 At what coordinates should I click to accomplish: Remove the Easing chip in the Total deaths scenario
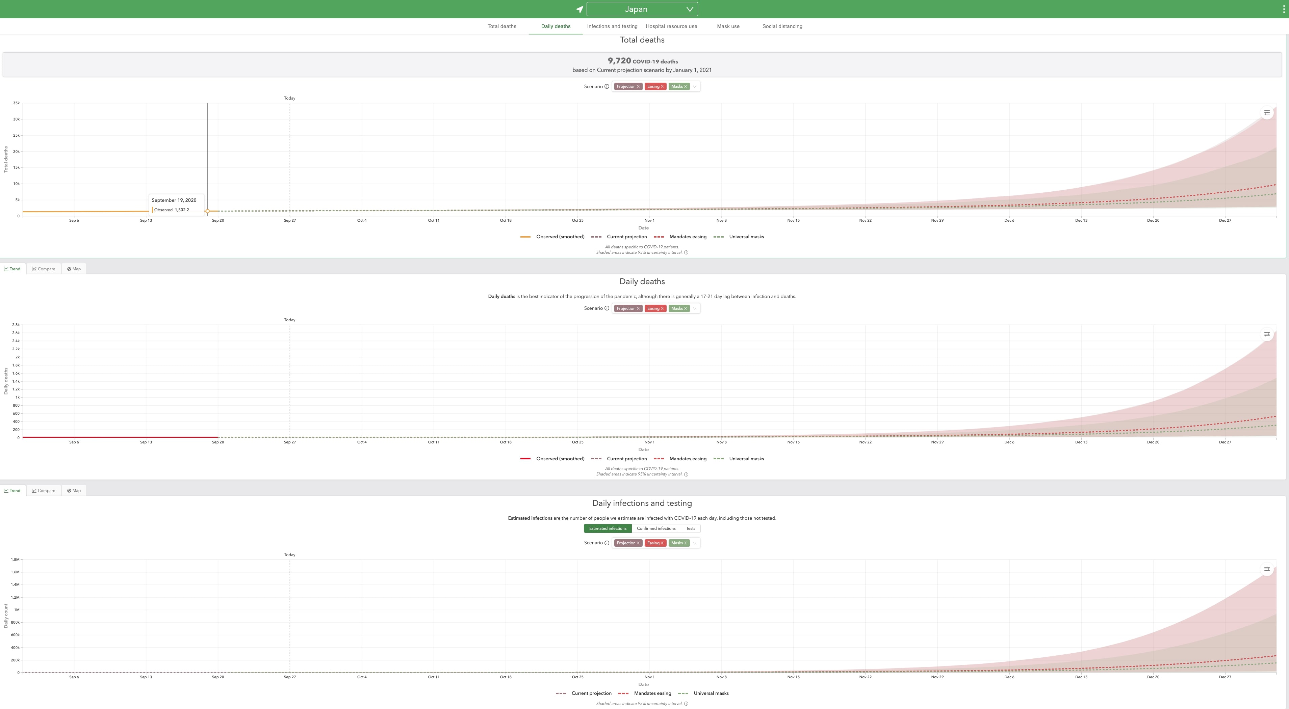tap(662, 86)
